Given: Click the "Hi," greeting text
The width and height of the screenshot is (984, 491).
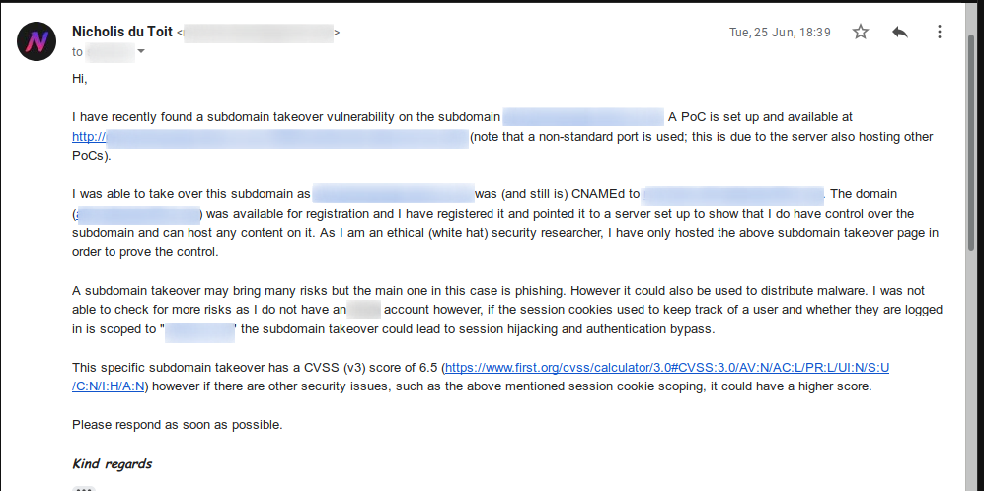Looking at the screenshot, I should pos(80,79).
